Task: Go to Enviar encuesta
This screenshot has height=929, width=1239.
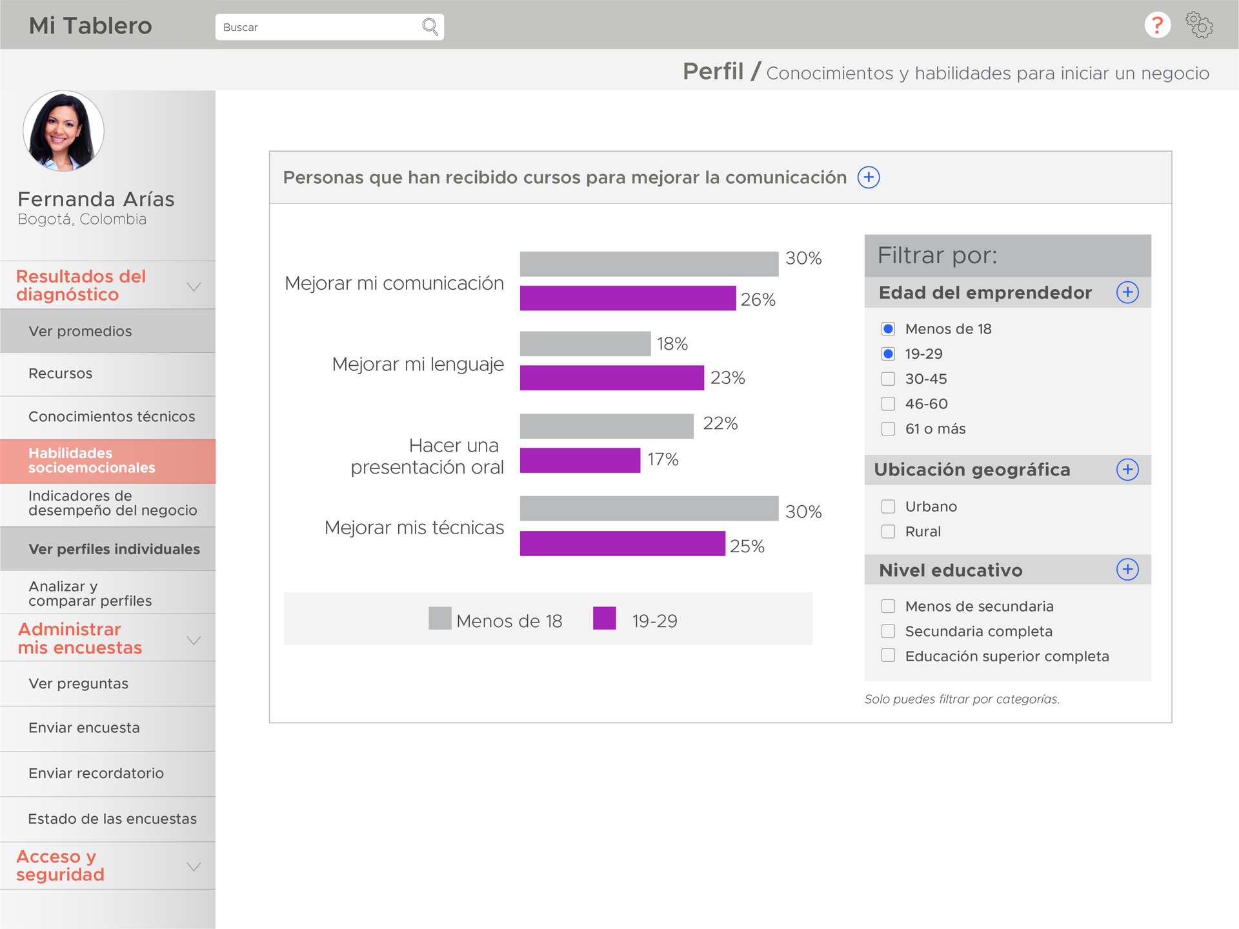Action: coord(84,728)
